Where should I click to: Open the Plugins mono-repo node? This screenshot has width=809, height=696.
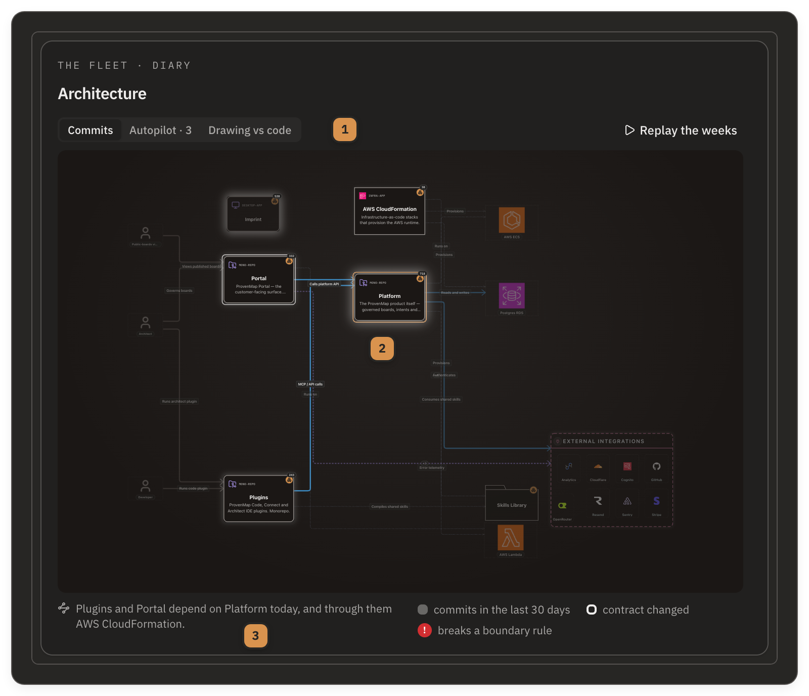click(258, 498)
